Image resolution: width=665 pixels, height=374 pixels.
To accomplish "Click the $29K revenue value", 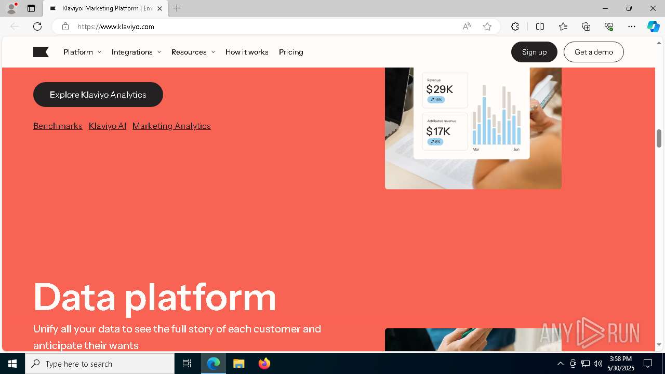I will [440, 89].
